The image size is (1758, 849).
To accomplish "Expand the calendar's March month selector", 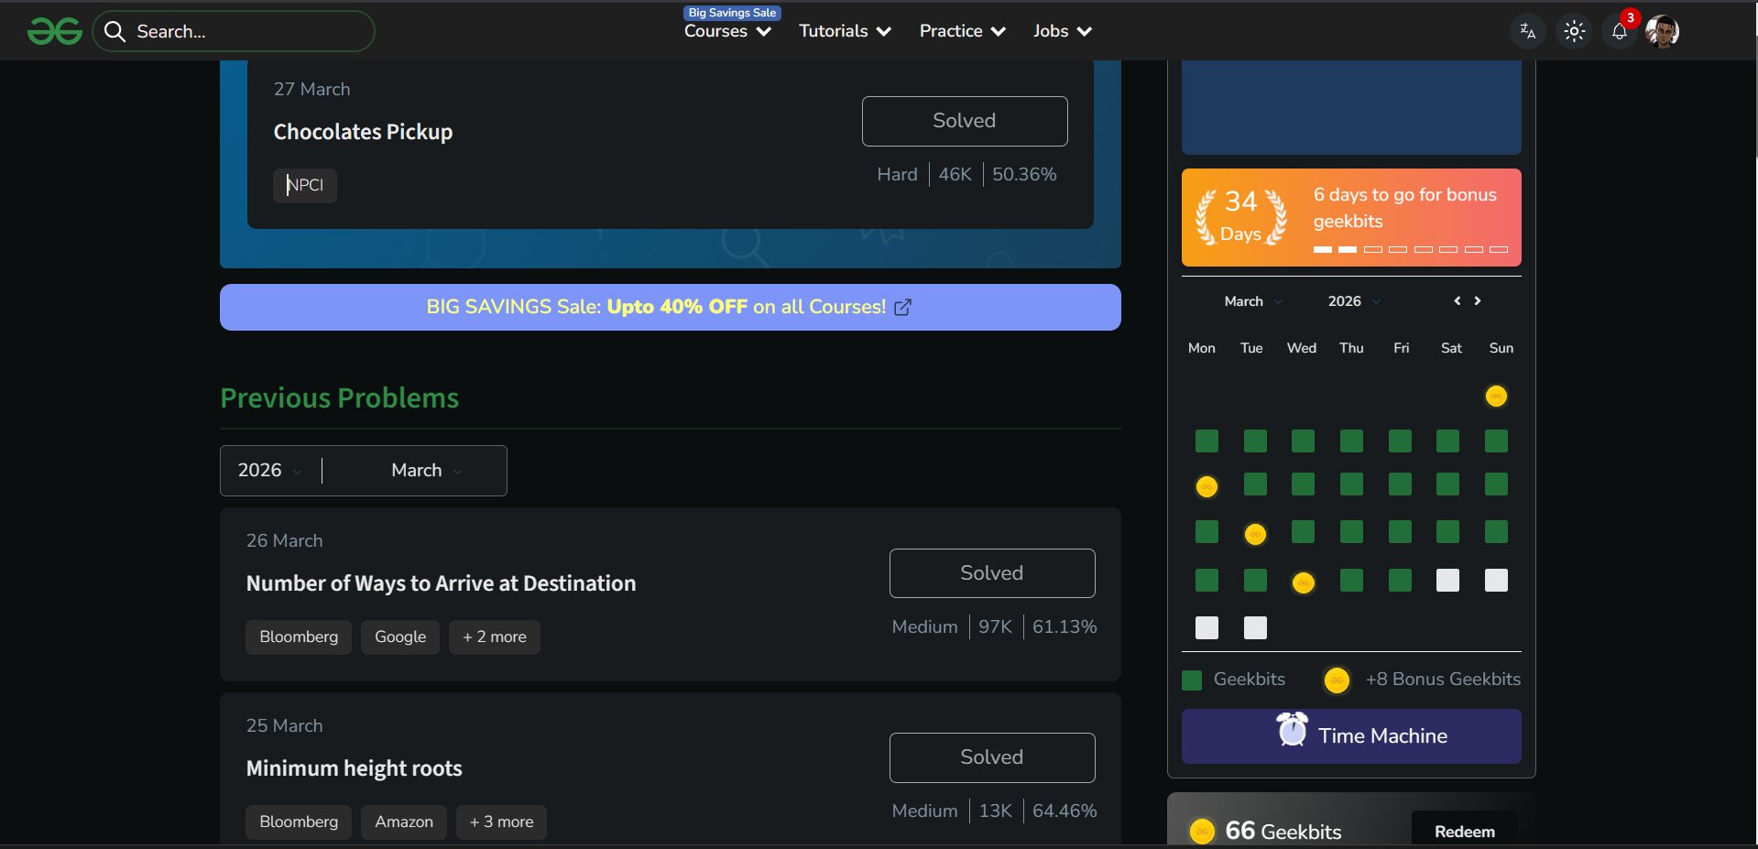I will coord(1252,301).
